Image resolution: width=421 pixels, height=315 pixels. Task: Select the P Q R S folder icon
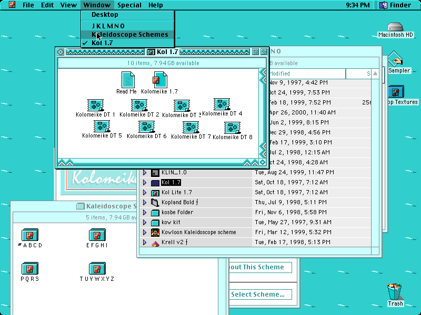pos(30,268)
